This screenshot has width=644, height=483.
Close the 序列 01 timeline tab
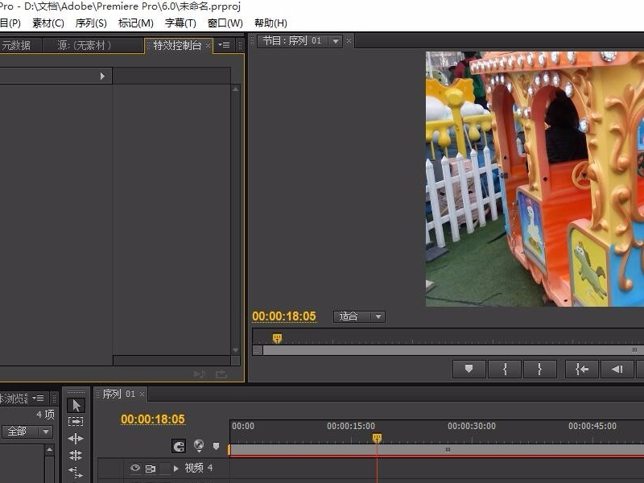pos(142,394)
